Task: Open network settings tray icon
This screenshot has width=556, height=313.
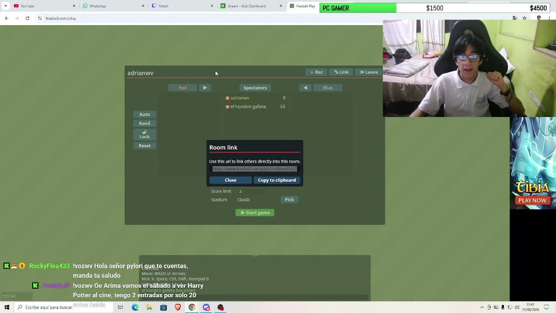Action: (510, 307)
